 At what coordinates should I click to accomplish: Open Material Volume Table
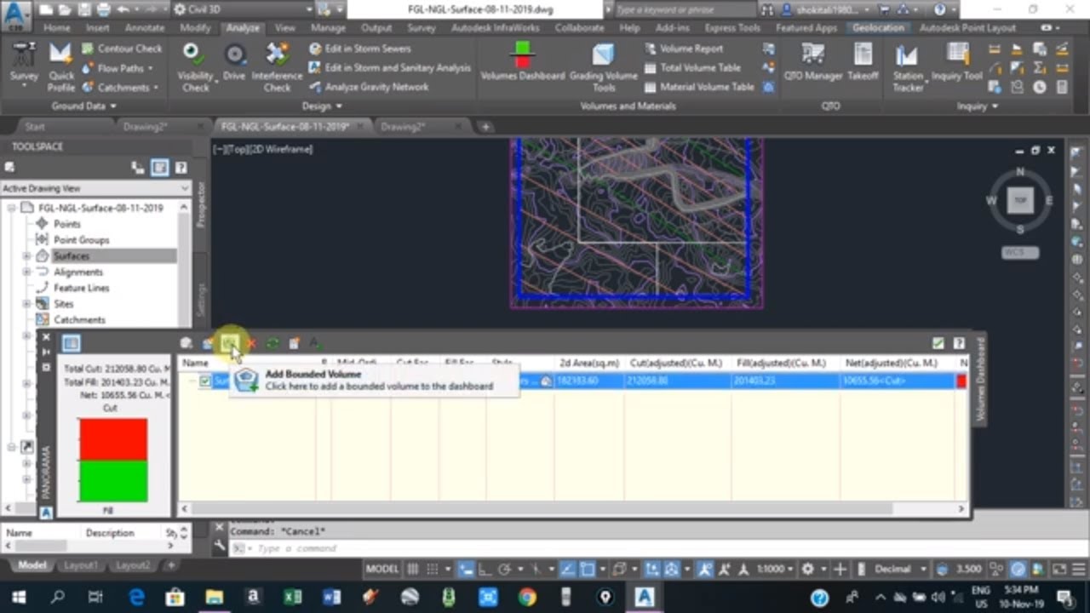click(x=699, y=87)
